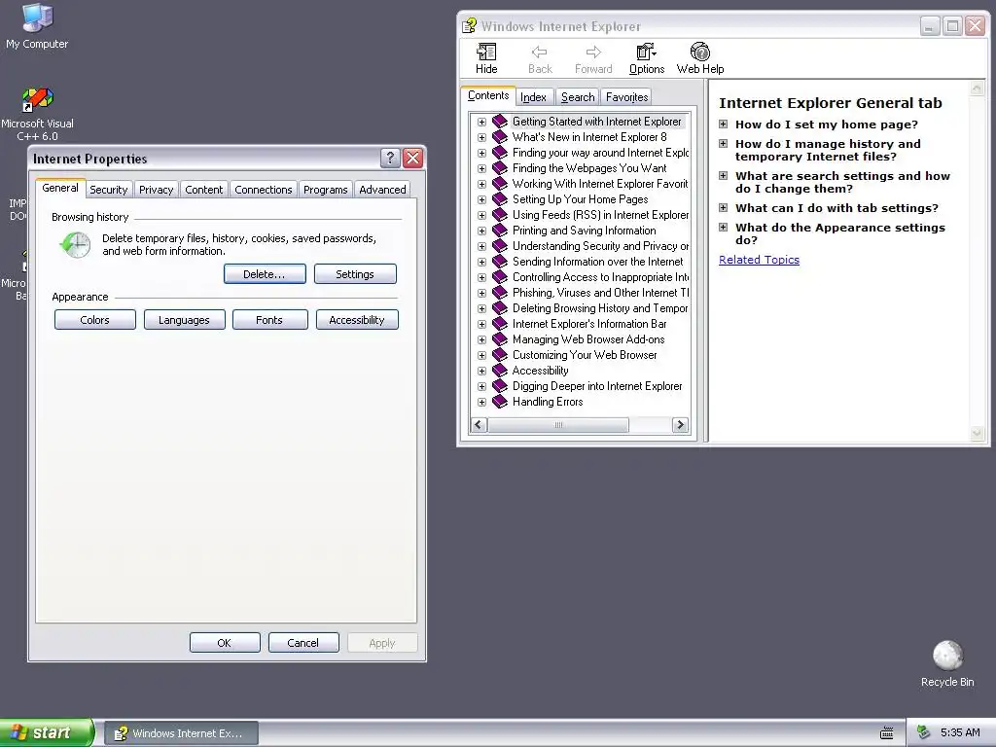The image size is (996, 747).
Task: Expand 'How do I set my home page?'
Action: click(723, 124)
